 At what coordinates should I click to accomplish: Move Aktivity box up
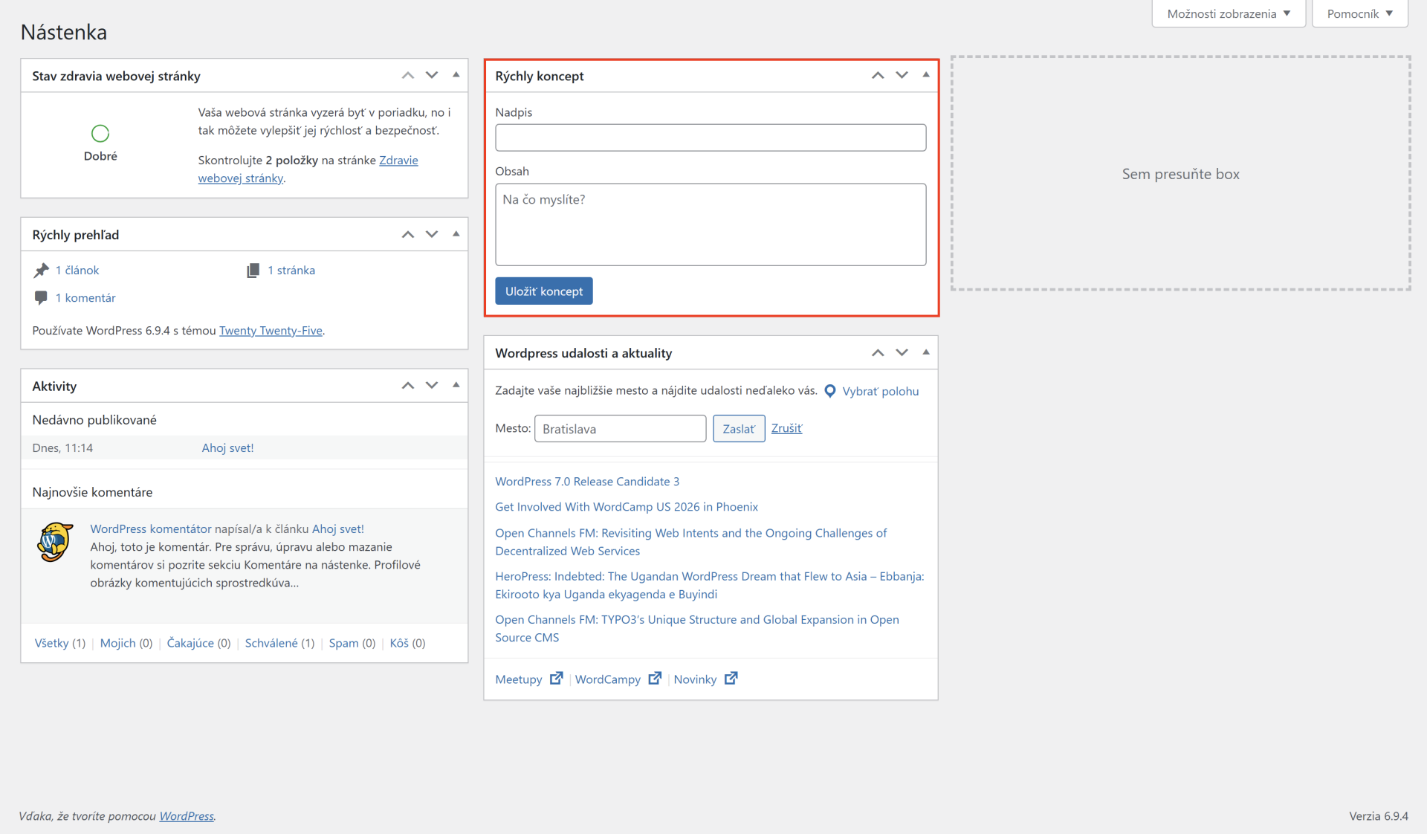pyautogui.click(x=408, y=385)
